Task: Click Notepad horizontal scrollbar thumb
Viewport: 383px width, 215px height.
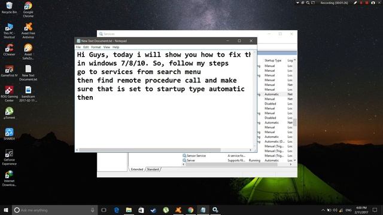Action: 150,150
